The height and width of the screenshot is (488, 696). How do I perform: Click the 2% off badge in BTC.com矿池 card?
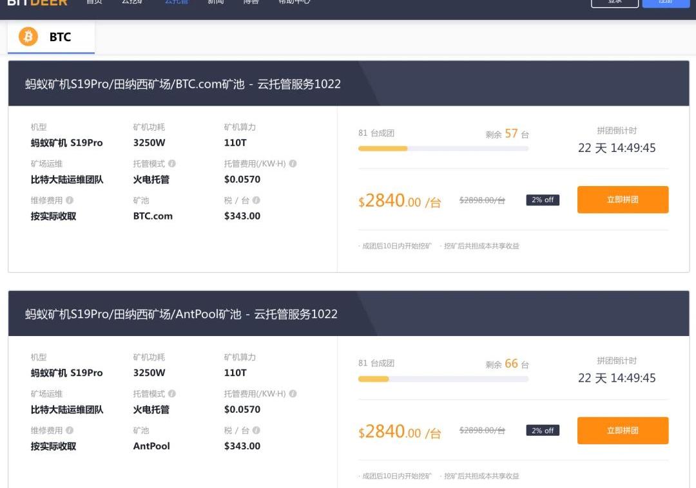[543, 200]
